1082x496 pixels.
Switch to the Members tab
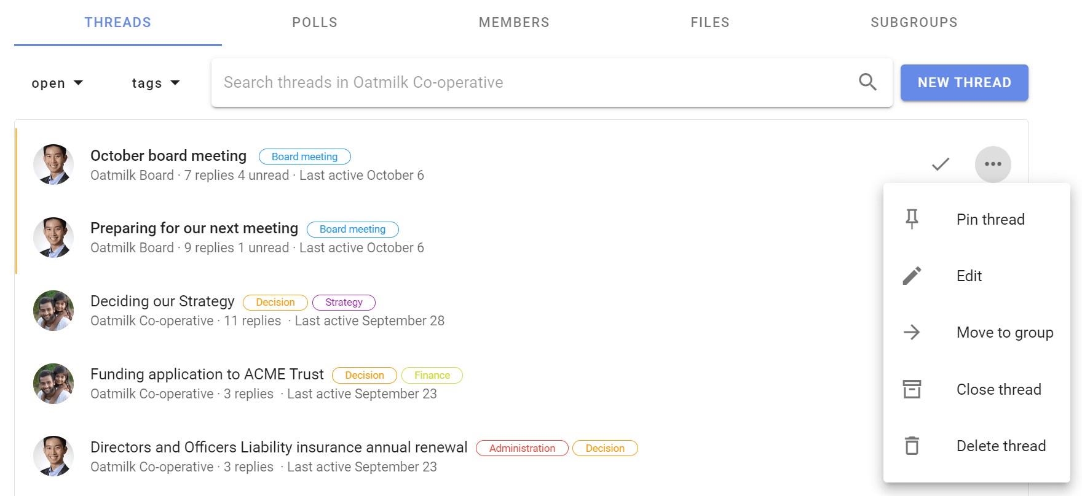point(514,23)
